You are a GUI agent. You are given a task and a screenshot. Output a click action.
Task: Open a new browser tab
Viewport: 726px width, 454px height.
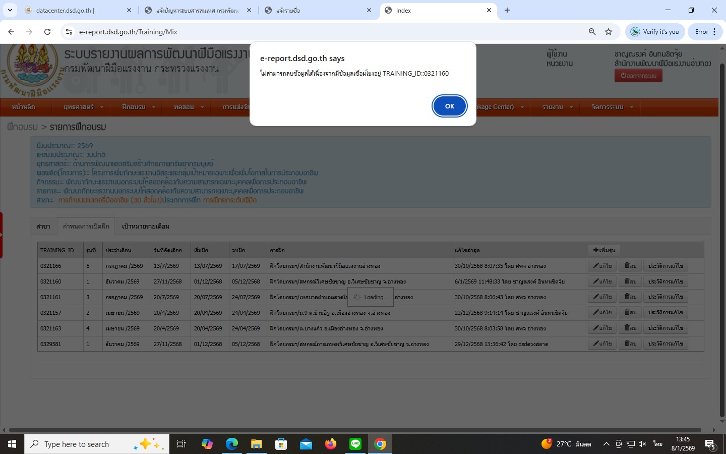coord(507,10)
